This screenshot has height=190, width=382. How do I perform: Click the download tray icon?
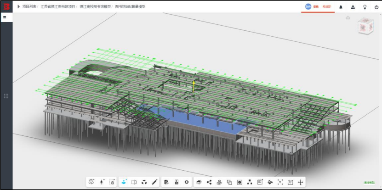[x=353, y=7]
